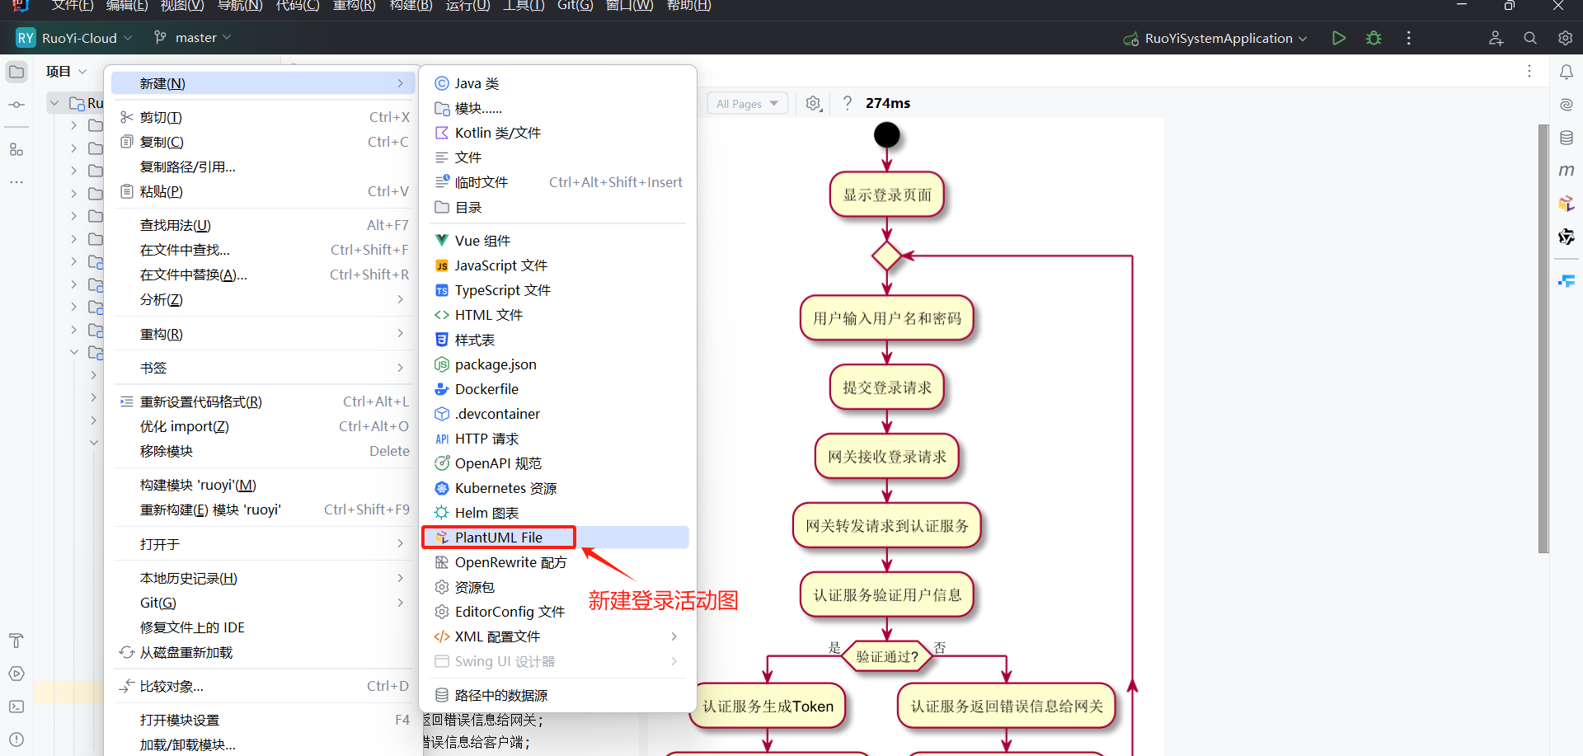Open the 工具(T) menu

[x=523, y=7]
